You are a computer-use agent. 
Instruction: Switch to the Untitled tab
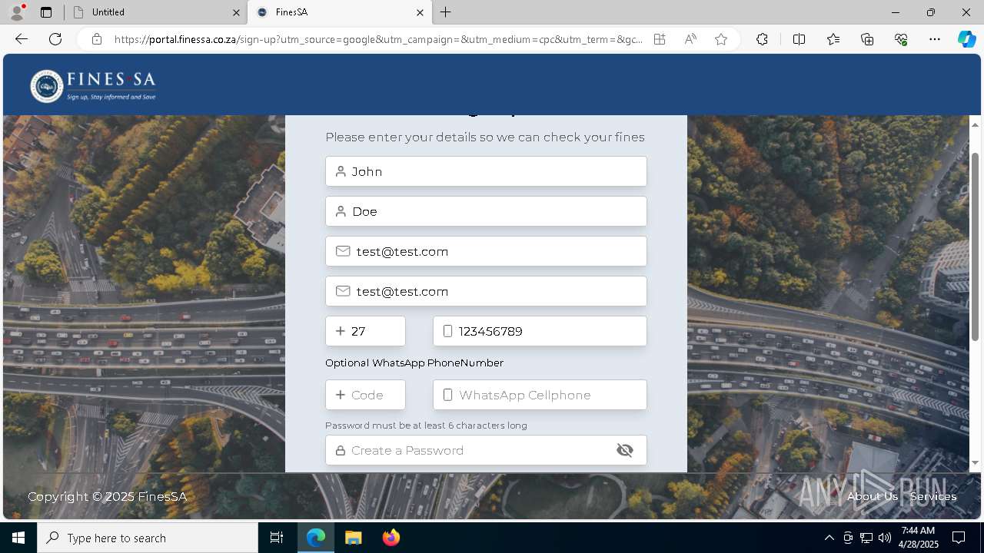(155, 12)
